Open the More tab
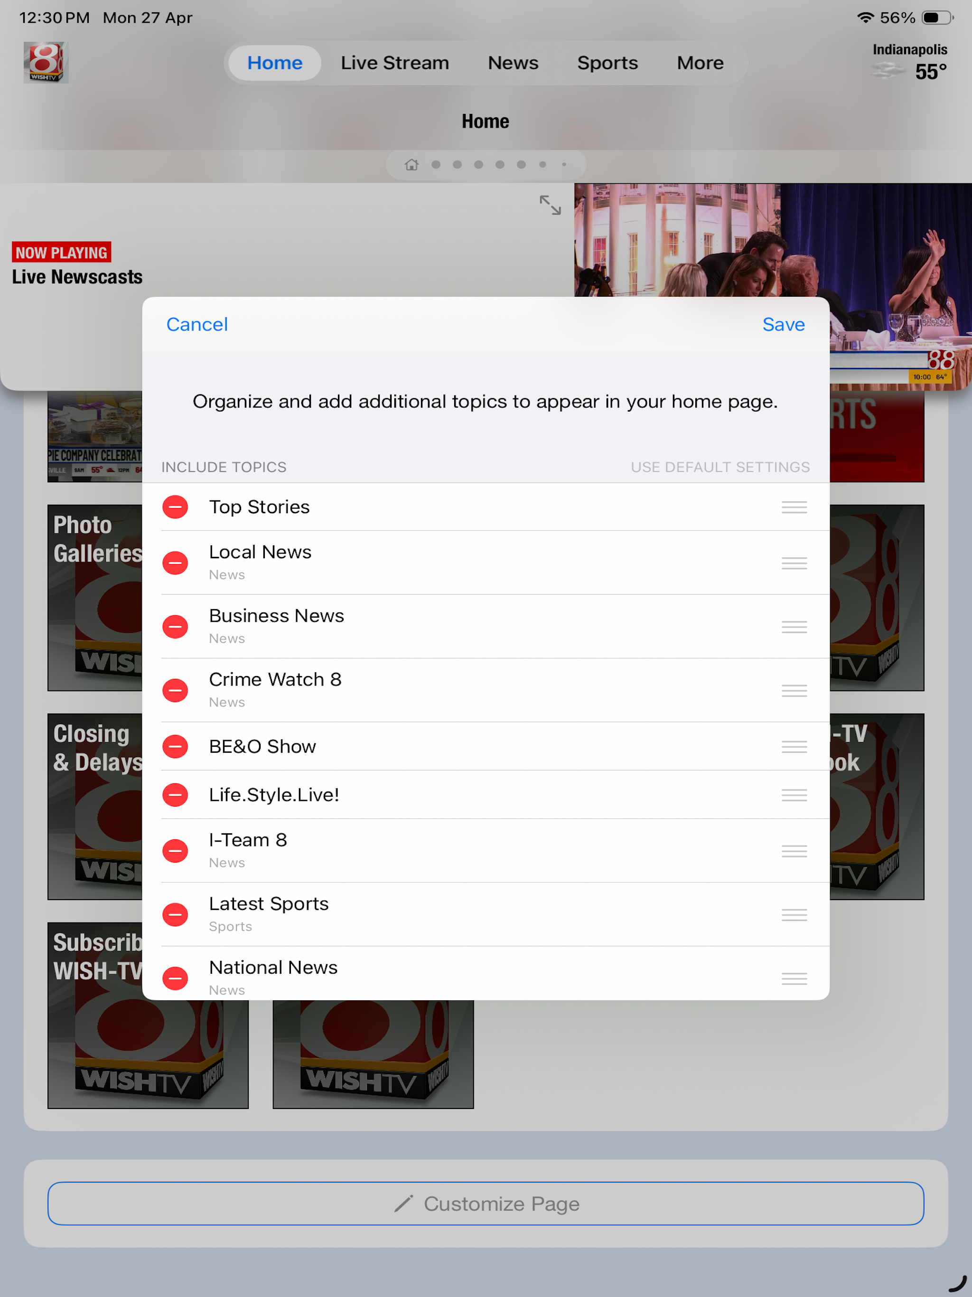The image size is (972, 1297). [x=700, y=63]
